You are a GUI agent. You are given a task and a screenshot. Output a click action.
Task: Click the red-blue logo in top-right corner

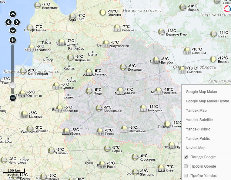point(227,9)
